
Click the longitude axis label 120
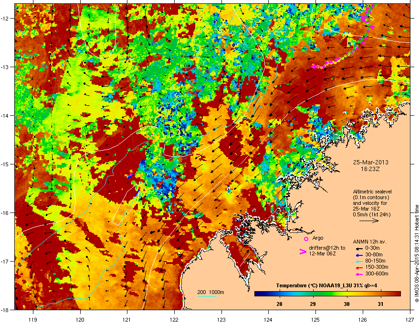coord(80,319)
